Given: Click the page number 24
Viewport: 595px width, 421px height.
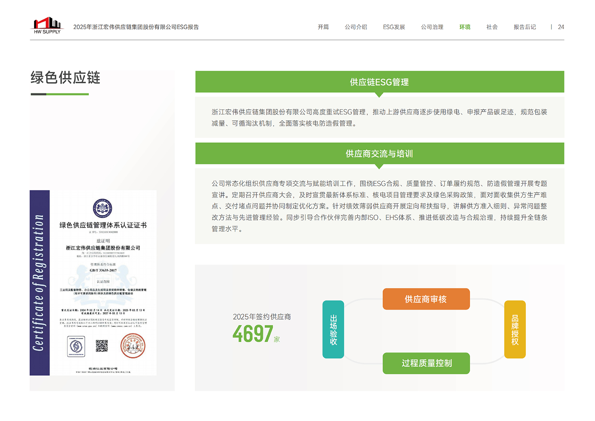Looking at the screenshot, I should click(x=561, y=27).
